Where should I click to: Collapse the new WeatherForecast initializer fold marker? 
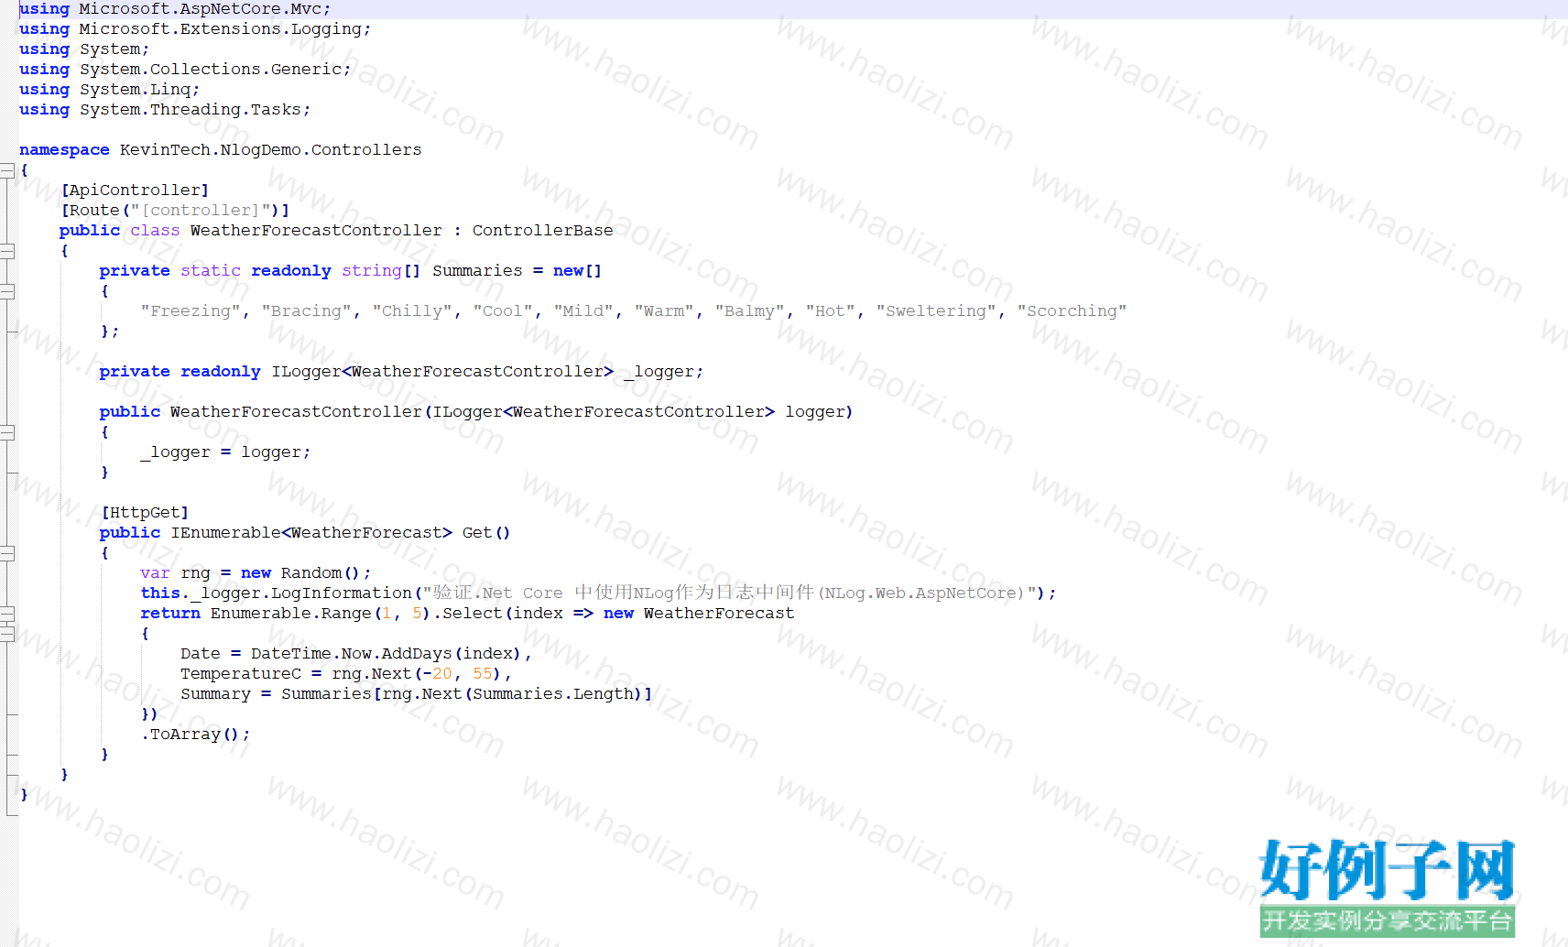(7, 634)
